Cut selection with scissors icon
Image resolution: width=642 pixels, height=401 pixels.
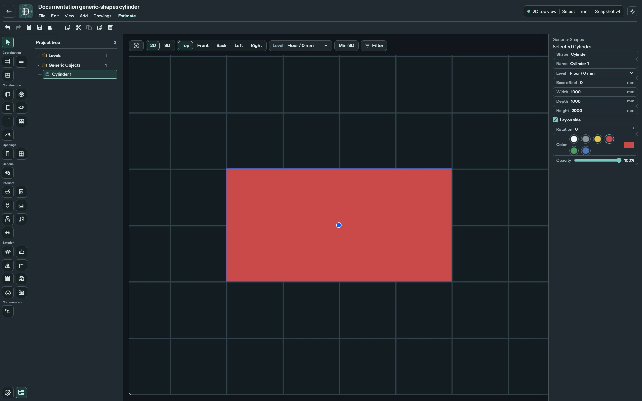click(x=78, y=27)
